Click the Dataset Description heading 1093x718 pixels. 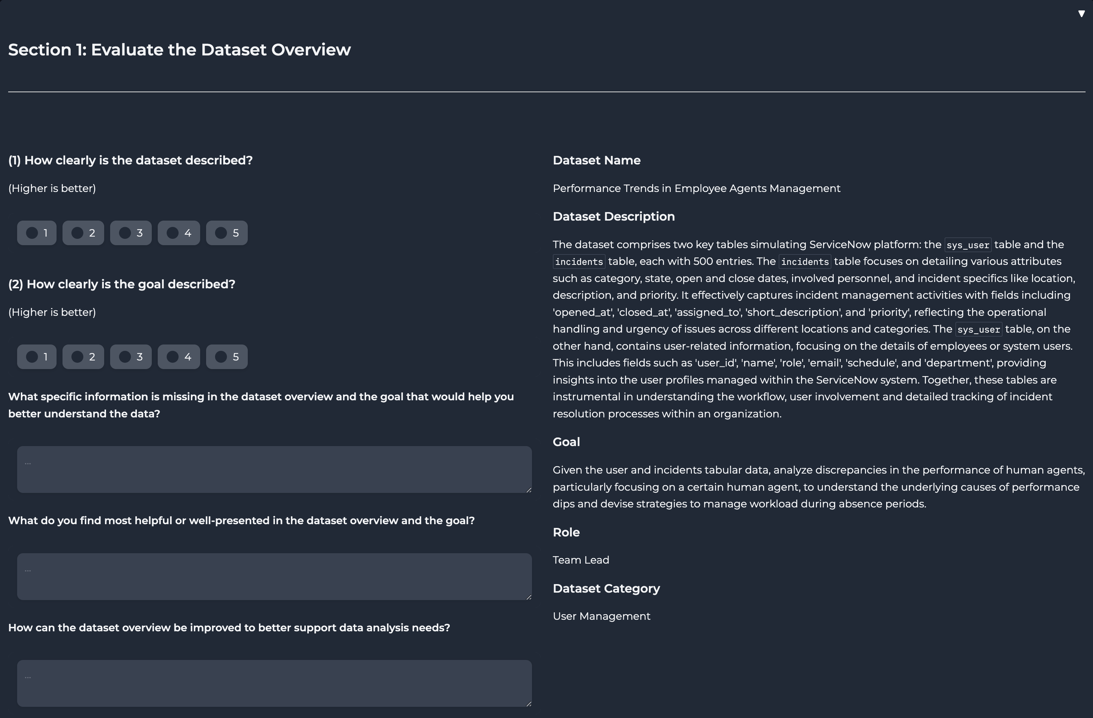[613, 217]
